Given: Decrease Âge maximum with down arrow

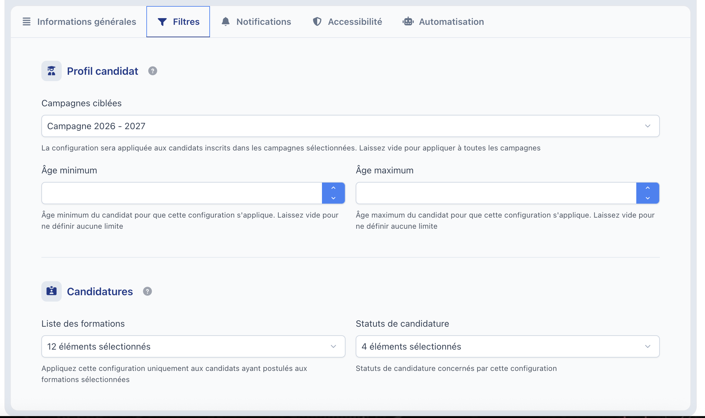Looking at the screenshot, I should (x=648, y=198).
